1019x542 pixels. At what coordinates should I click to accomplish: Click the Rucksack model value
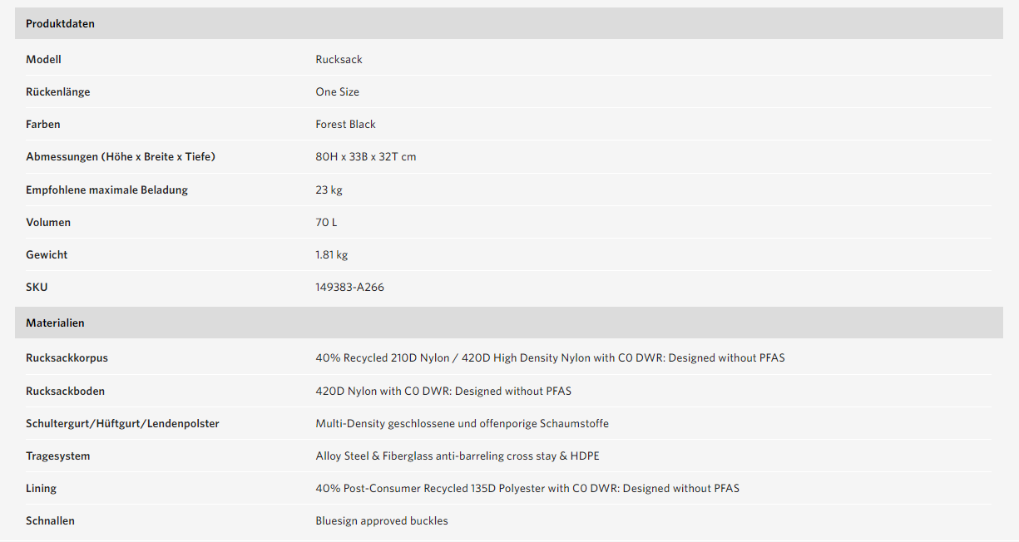(x=339, y=59)
